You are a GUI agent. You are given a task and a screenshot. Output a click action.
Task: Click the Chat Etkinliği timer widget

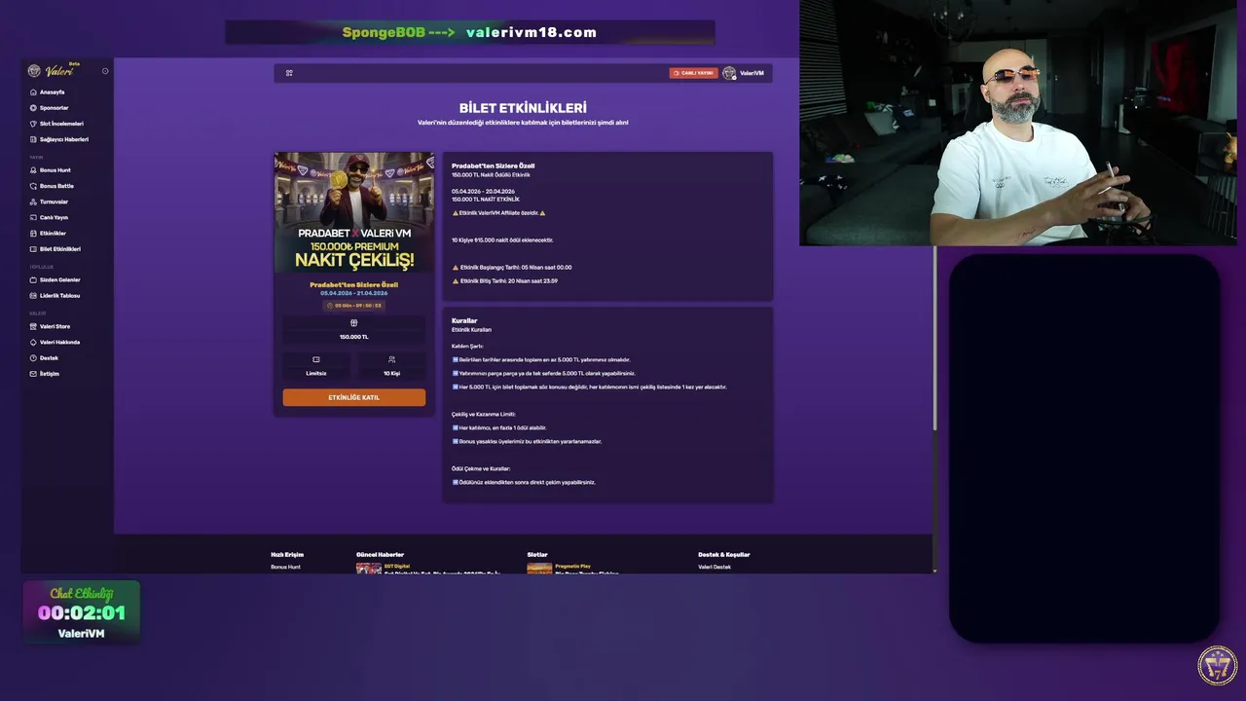click(x=81, y=612)
